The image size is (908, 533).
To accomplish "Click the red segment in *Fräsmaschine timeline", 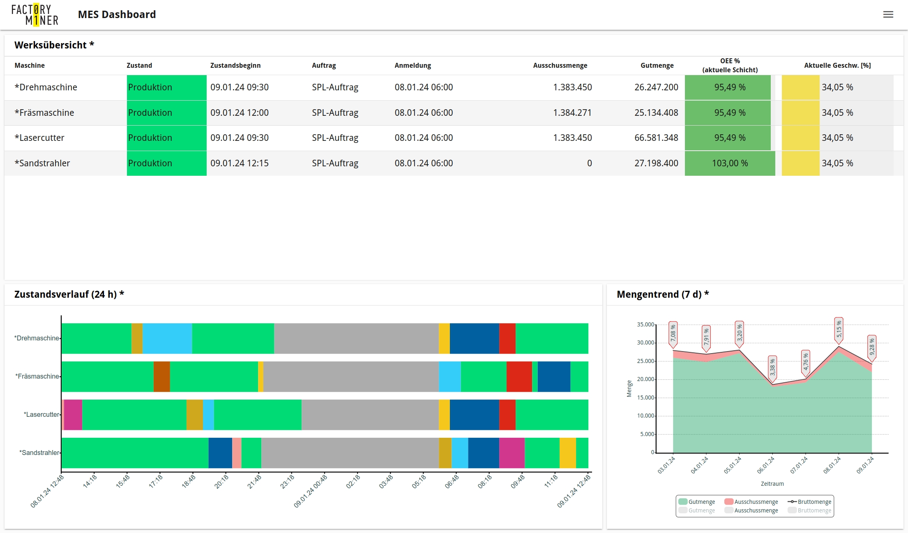I will pos(519,377).
